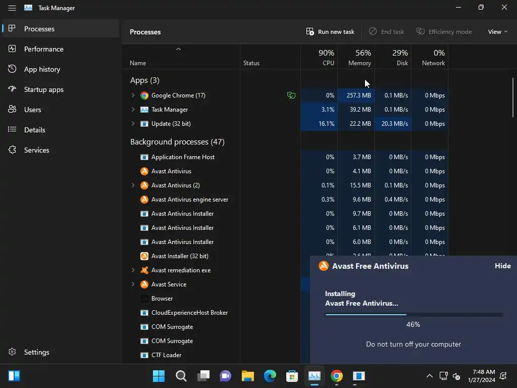Image resolution: width=517 pixels, height=388 pixels.
Task: Open Microsoft Store from the taskbar
Action: [x=292, y=376]
